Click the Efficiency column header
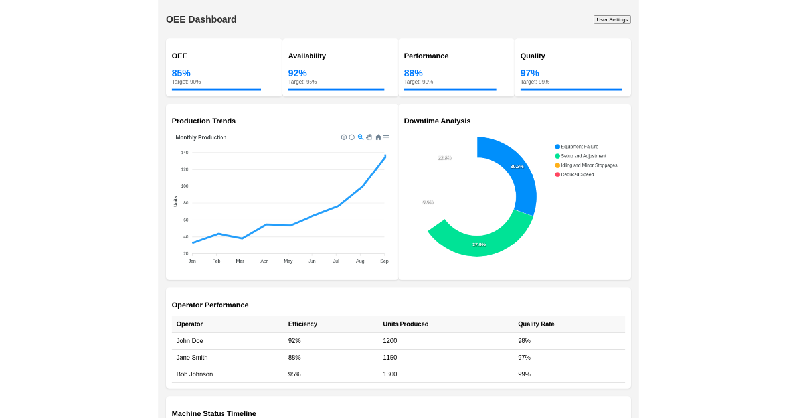 (x=303, y=324)
